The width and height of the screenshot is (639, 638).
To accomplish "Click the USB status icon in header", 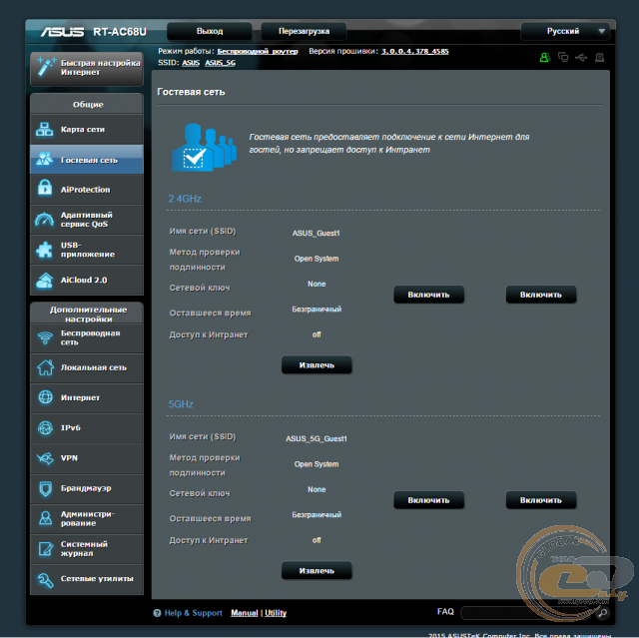I will (581, 58).
